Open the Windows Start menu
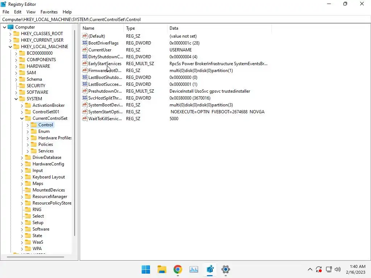The width and height of the screenshot is (371, 278). 146,269
